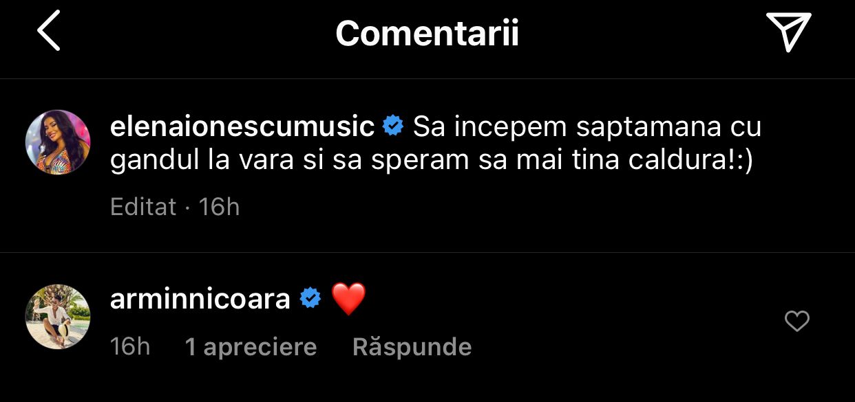Image resolution: width=855 pixels, height=402 pixels.
Task: Click the 16h timestamp beside "Editat"
Action: point(219,207)
